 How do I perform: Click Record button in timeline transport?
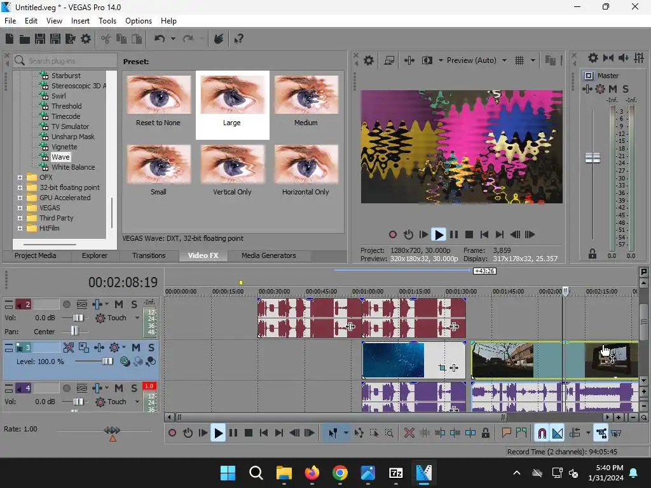point(172,433)
